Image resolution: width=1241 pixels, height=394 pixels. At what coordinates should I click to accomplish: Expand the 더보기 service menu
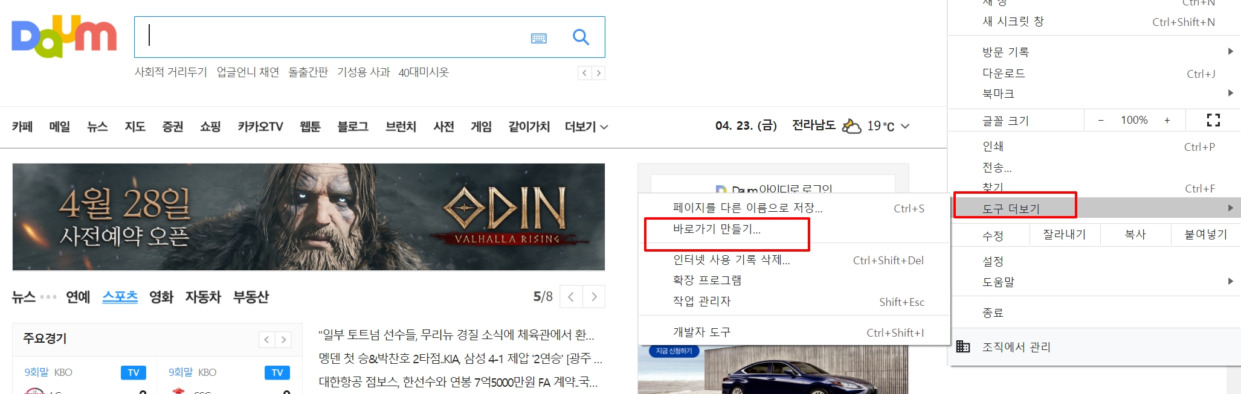[586, 127]
